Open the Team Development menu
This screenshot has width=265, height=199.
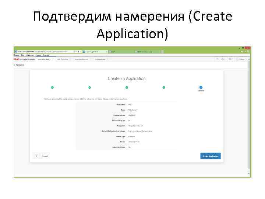(x=83, y=59)
